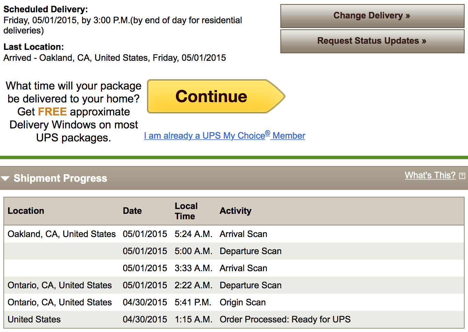The image size is (468, 332).
Task: Click the Local Time column header
Action: pos(186,211)
